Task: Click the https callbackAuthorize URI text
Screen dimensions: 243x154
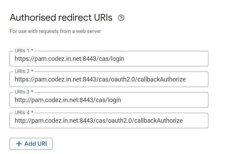Action: 100,79
